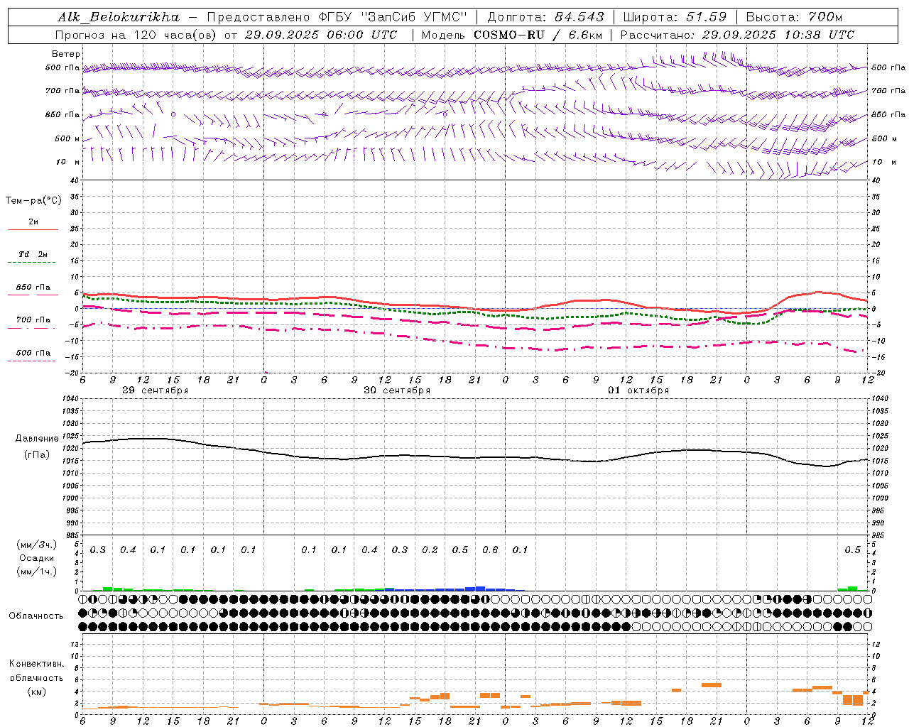Click the red line sample under 2м legend
909x727 pixels.
[x=33, y=230]
